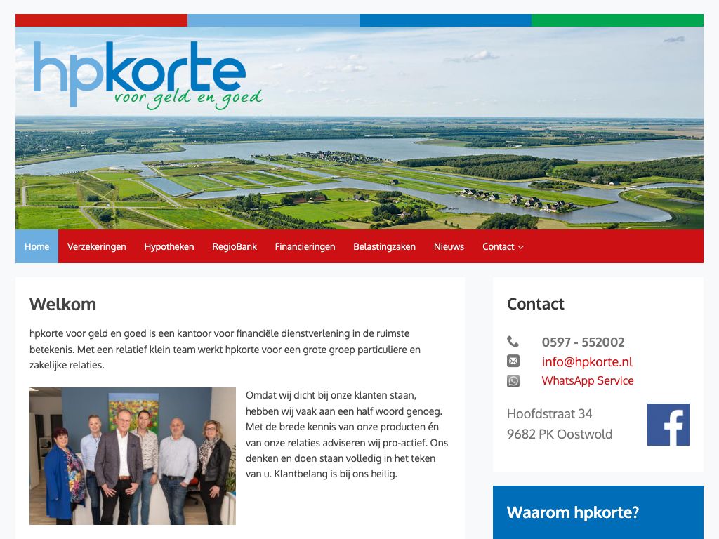719x539 pixels.
Task: Click the Welkom heading
Action: 63,304
